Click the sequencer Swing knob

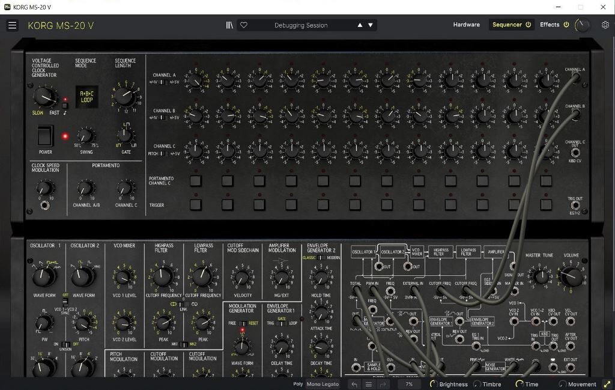click(86, 136)
